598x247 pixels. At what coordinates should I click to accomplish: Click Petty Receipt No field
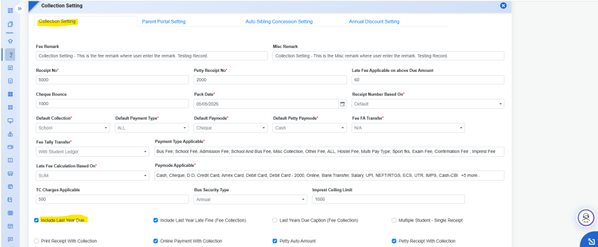270,80
